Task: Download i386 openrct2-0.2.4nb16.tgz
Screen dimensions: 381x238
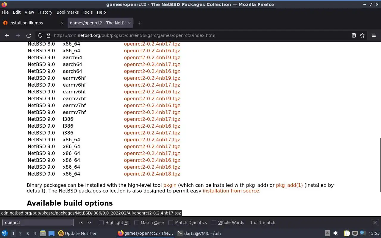Action: pos(152,126)
